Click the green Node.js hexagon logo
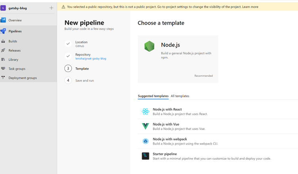Viewport: 298px width, 174px height. coord(149,46)
